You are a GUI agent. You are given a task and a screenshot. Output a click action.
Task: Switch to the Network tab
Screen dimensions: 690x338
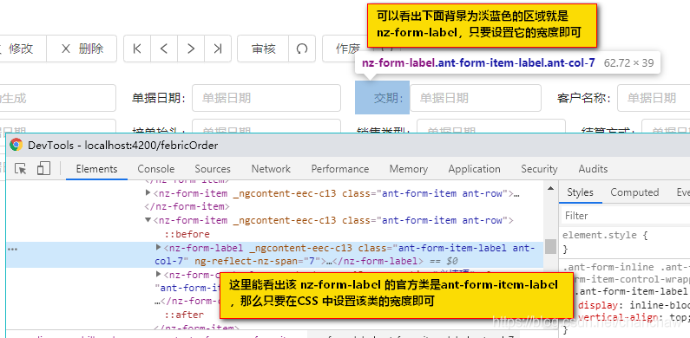(x=271, y=169)
